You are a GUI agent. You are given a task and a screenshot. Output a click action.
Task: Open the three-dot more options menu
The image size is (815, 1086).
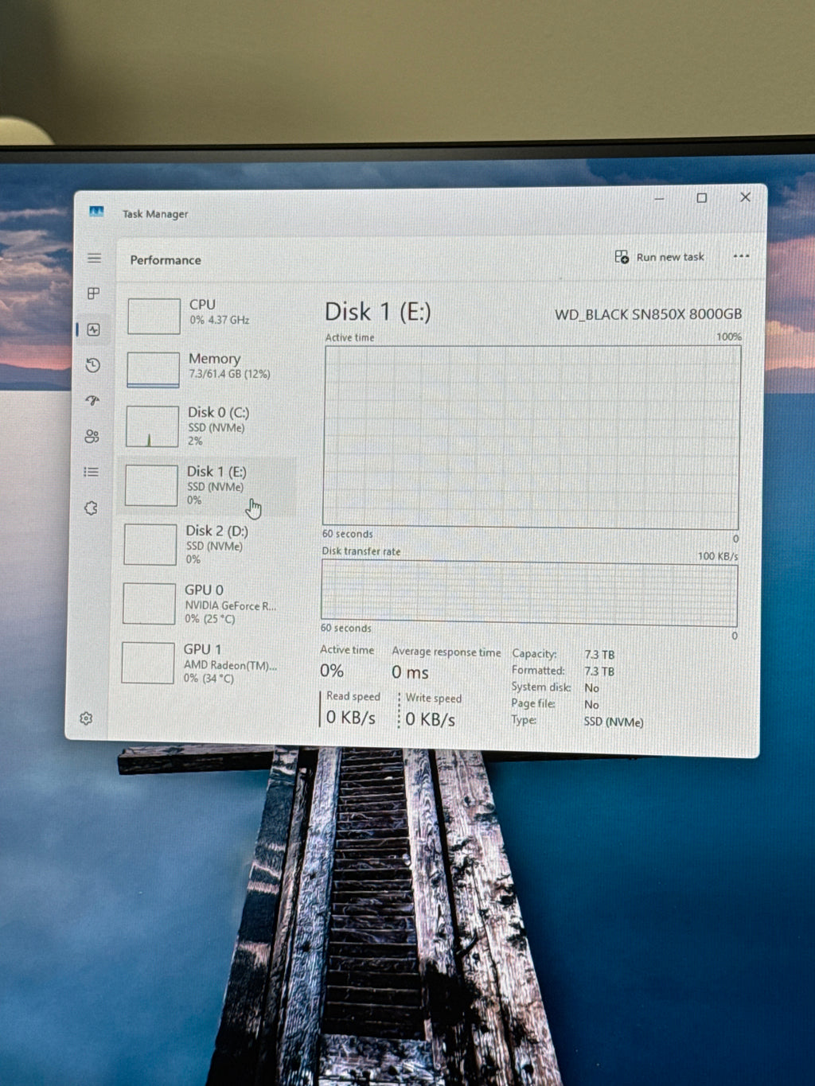(741, 256)
